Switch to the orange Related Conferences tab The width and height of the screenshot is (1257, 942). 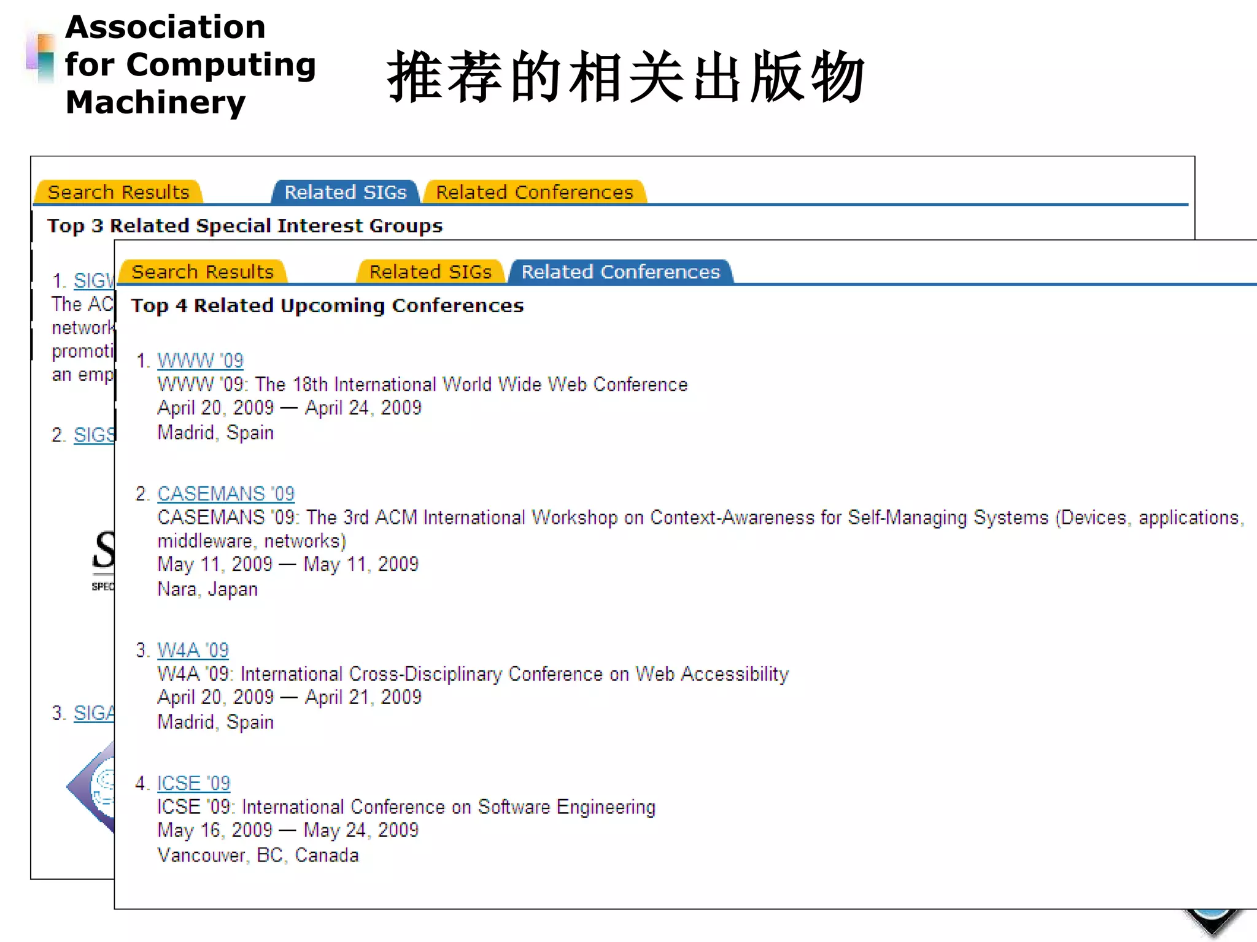click(534, 192)
